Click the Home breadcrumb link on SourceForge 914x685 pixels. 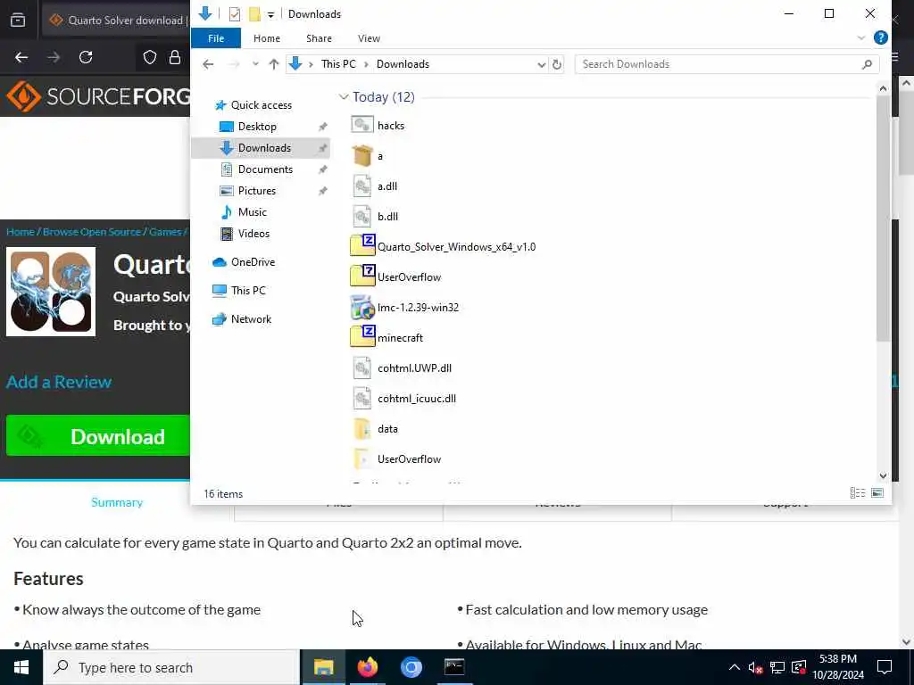pos(21,232)
